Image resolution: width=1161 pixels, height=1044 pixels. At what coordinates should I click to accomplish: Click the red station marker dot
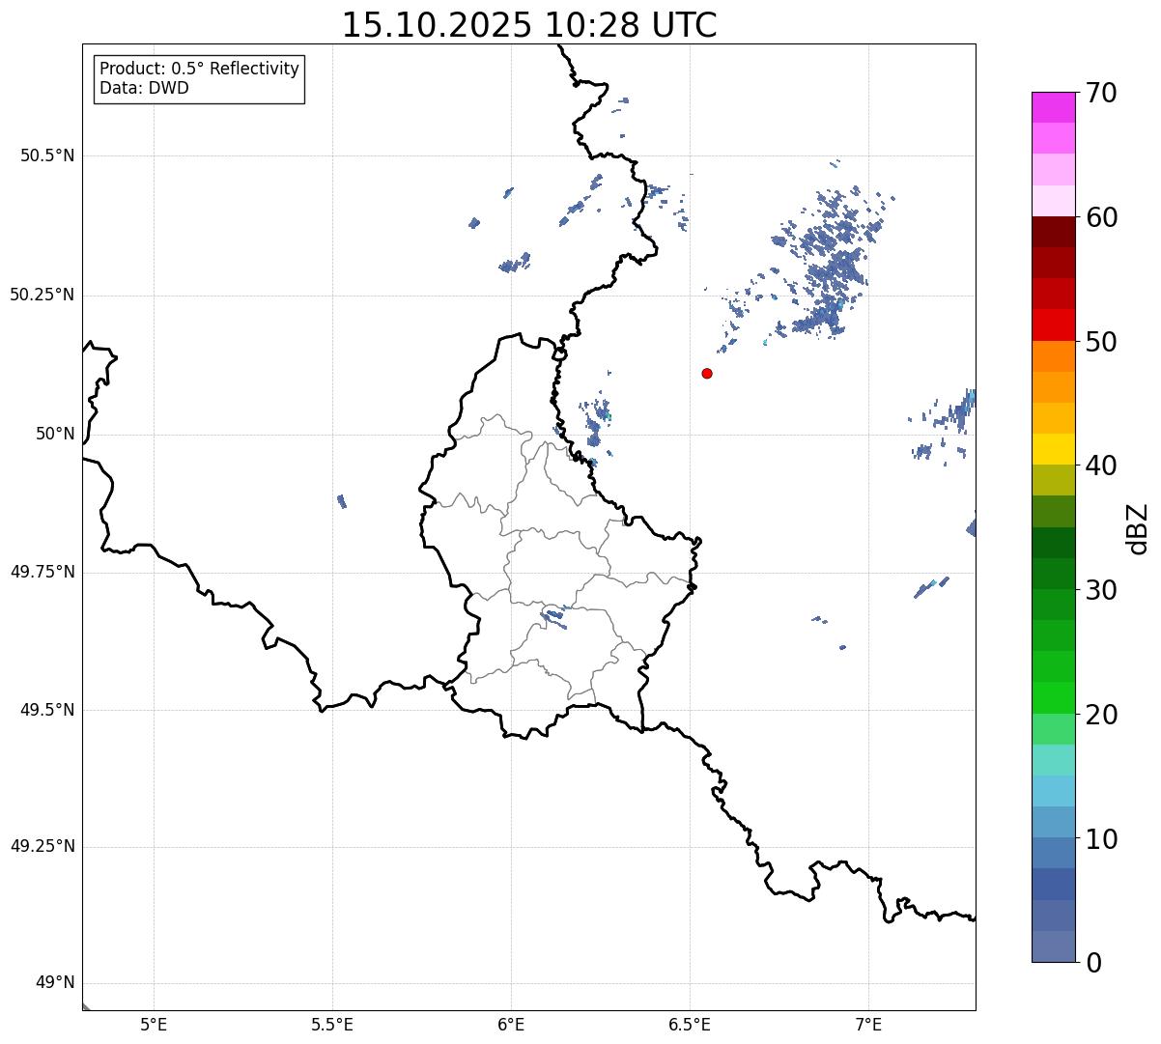[707, 373]
